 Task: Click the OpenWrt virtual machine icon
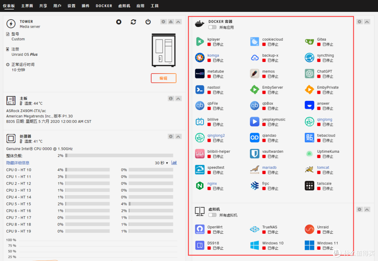[x=199, y=229]
